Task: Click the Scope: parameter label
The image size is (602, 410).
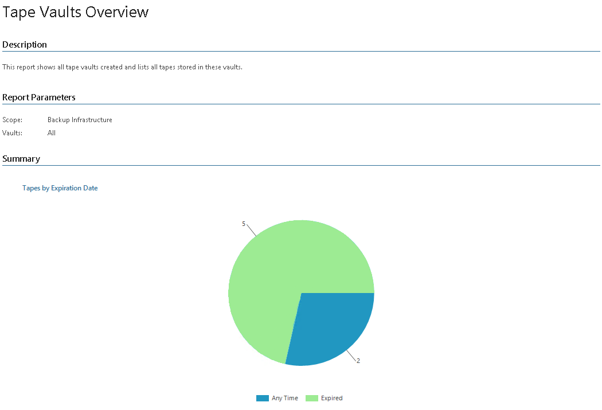Action: coord(12,120)
